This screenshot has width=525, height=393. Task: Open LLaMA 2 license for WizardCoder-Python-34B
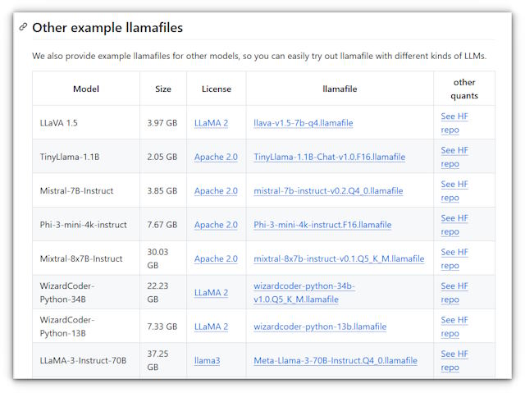(211, 293)
